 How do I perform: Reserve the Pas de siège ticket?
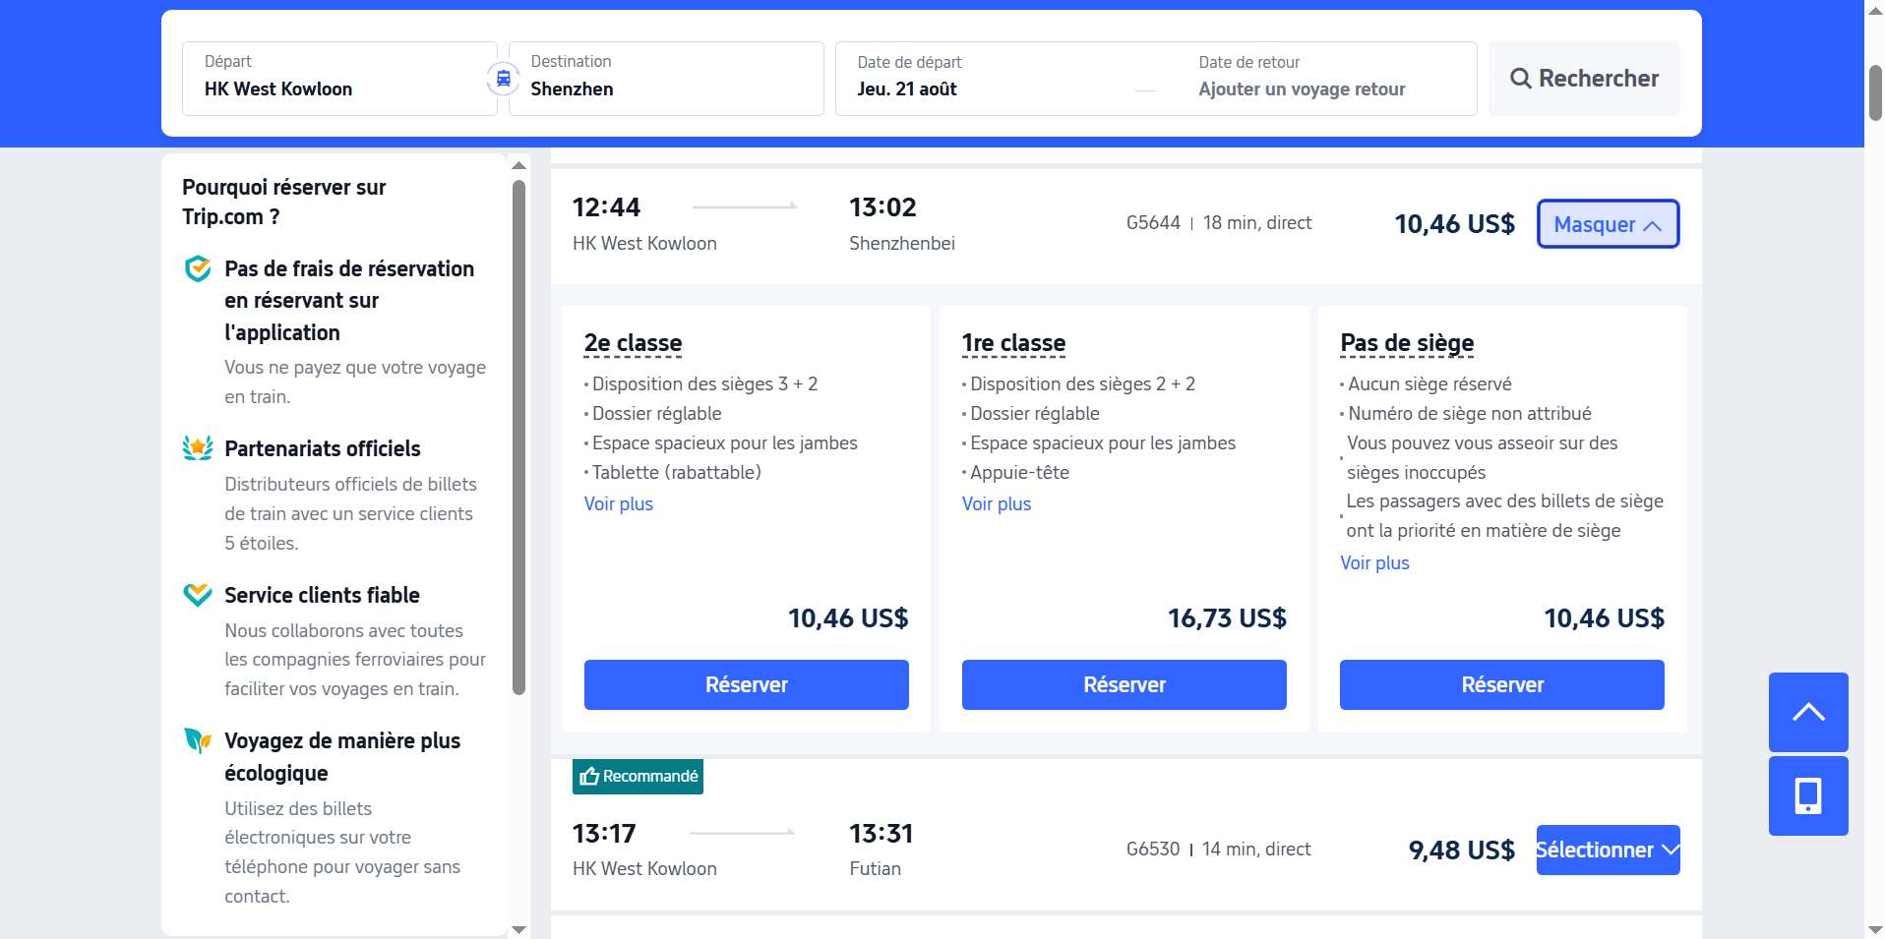pos(1501,684)
